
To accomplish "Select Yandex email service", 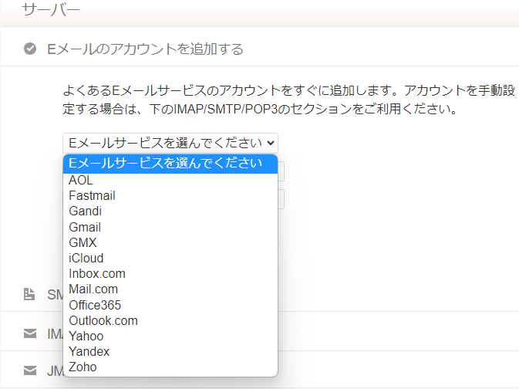I will pos(170,351).
